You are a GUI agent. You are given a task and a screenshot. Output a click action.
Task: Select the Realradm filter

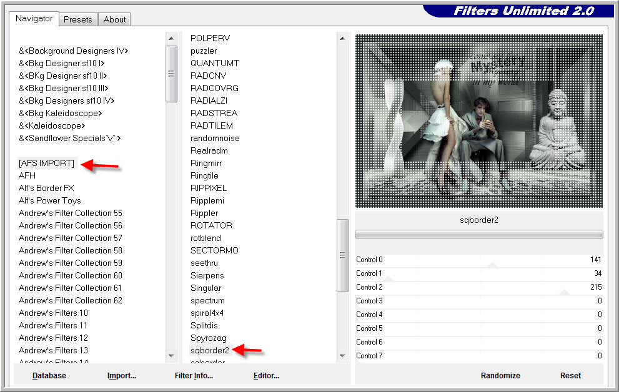[x=209, y=151]
